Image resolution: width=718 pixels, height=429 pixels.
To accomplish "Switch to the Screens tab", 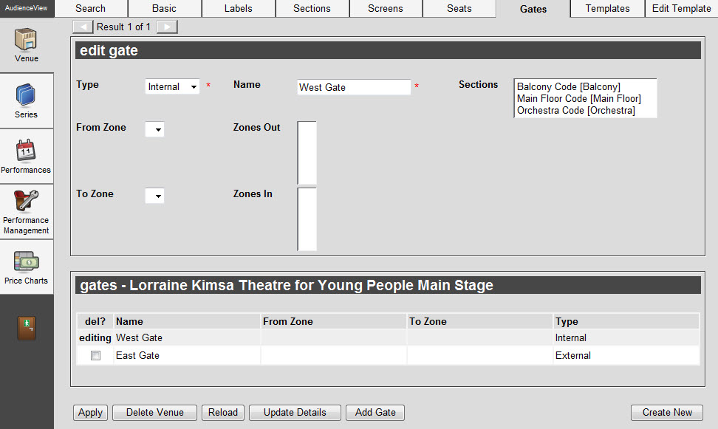I will pos(386,9).
